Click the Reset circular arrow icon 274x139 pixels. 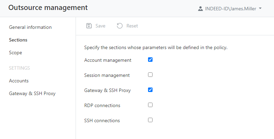coord(120,26)
